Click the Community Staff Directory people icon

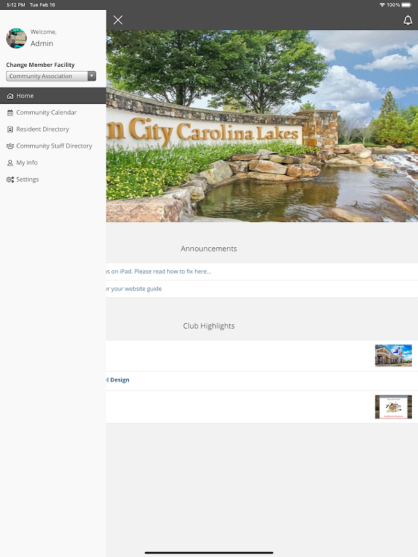tap(10, 146)
